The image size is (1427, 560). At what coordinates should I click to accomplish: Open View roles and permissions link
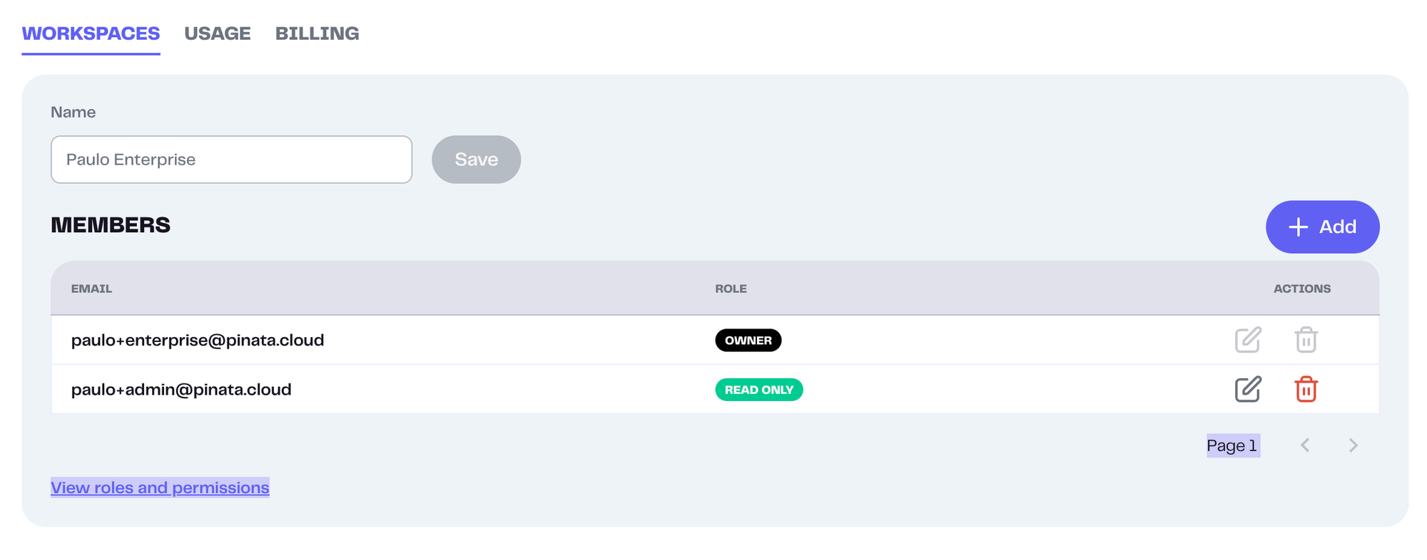[x=160, y=487]
